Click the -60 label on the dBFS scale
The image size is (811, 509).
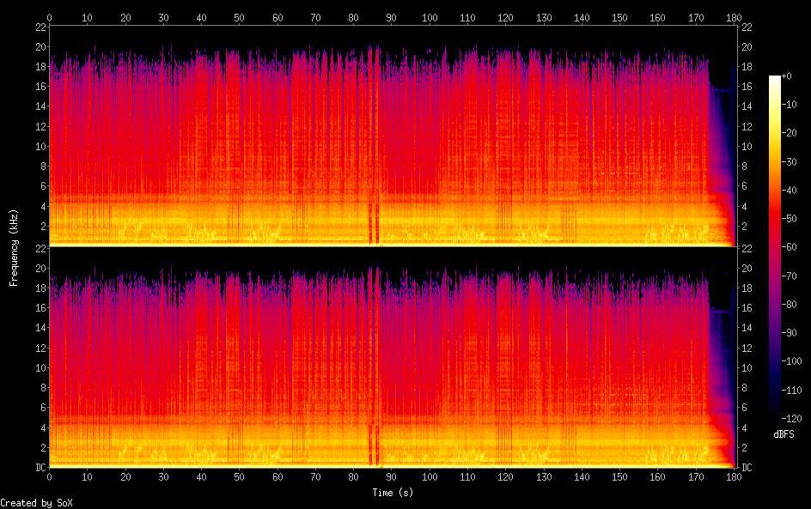[796, 247]
